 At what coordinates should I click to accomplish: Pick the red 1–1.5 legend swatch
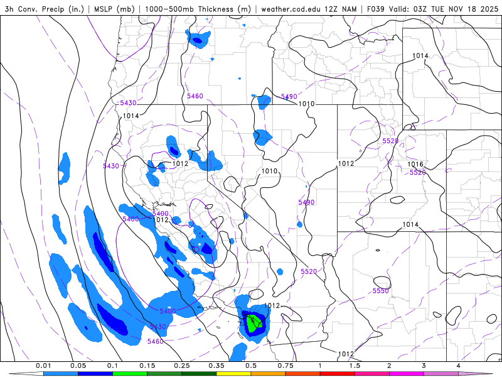pos(338,374)
